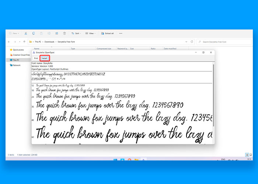Open Creative Cloud Files in the navigation pane
The height and width of the screenshot is (184, 258).
20,55
